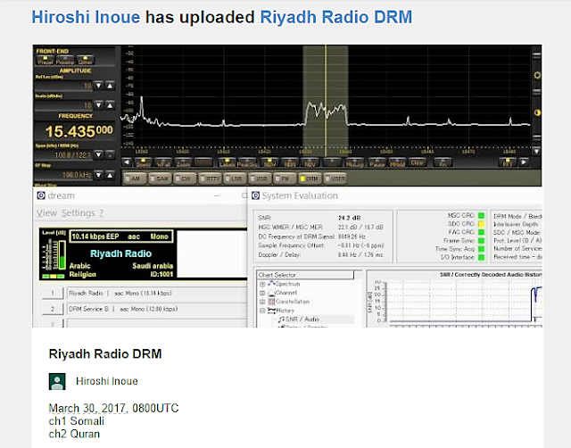The width and height of the screenshot is (571, 448).
Task: Toggle the Labels toolbar button
Action: pyautogui.click(x=228, y=162)
